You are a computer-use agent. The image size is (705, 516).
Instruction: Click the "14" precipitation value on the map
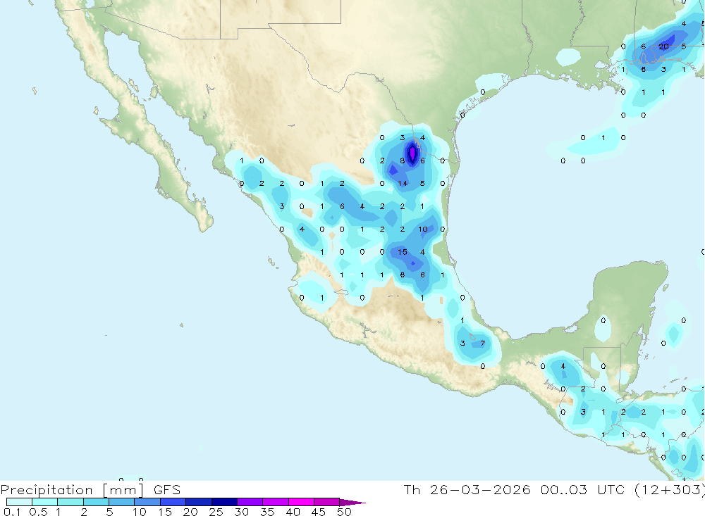click(403, 183)
